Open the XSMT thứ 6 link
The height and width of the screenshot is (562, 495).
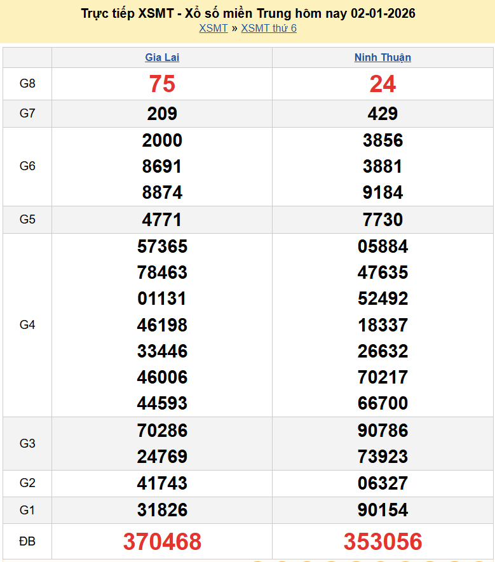tap(269, 28)
